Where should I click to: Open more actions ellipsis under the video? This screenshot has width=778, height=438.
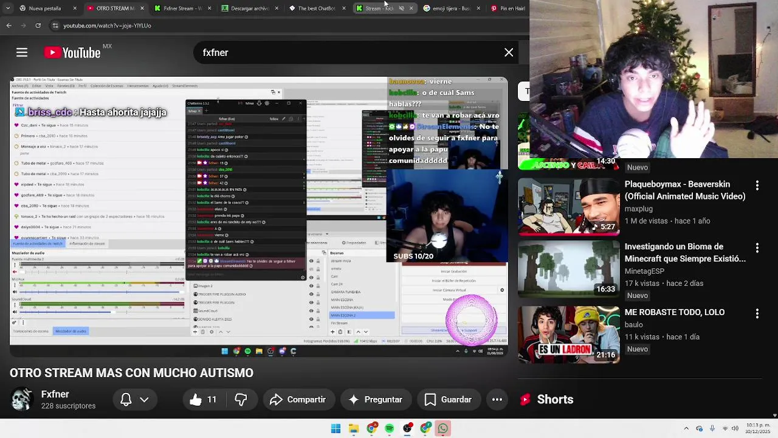tap(497, 400)
